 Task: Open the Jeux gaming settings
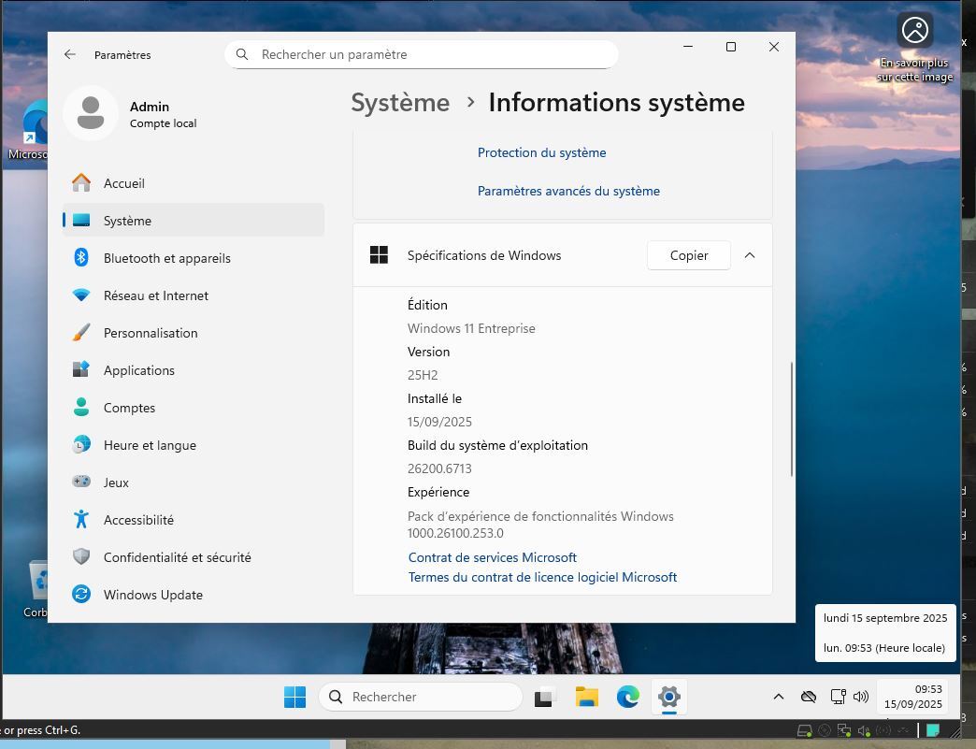pyautogui.click(x=116, y=483)
